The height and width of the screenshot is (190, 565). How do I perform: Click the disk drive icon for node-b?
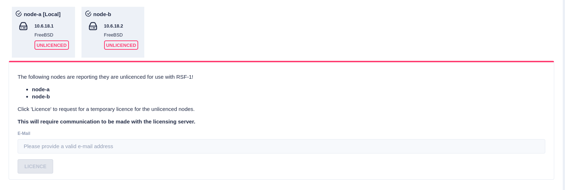tap(93, 26)
